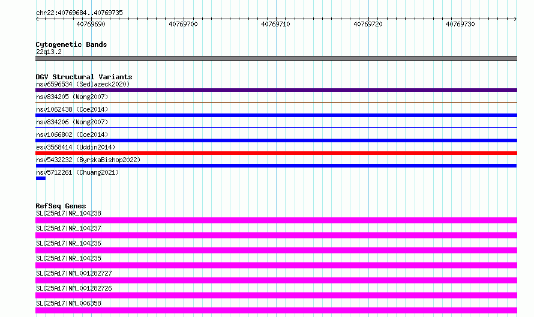The image size is (534, 317).
Task: Open SLC25A17|NR_104238 gene label
Action: [x=68, y=213]
